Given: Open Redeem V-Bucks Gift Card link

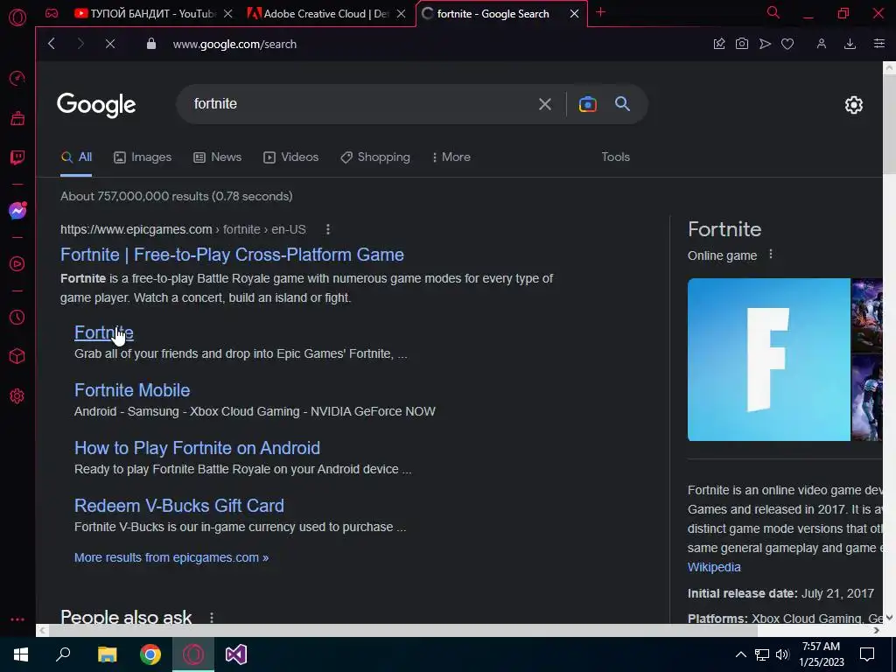Looking at the screenshot, I should point(178,506).
